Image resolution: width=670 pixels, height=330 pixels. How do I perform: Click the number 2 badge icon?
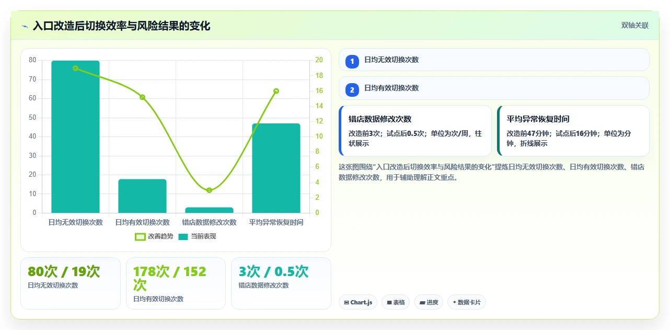(352, 89)
